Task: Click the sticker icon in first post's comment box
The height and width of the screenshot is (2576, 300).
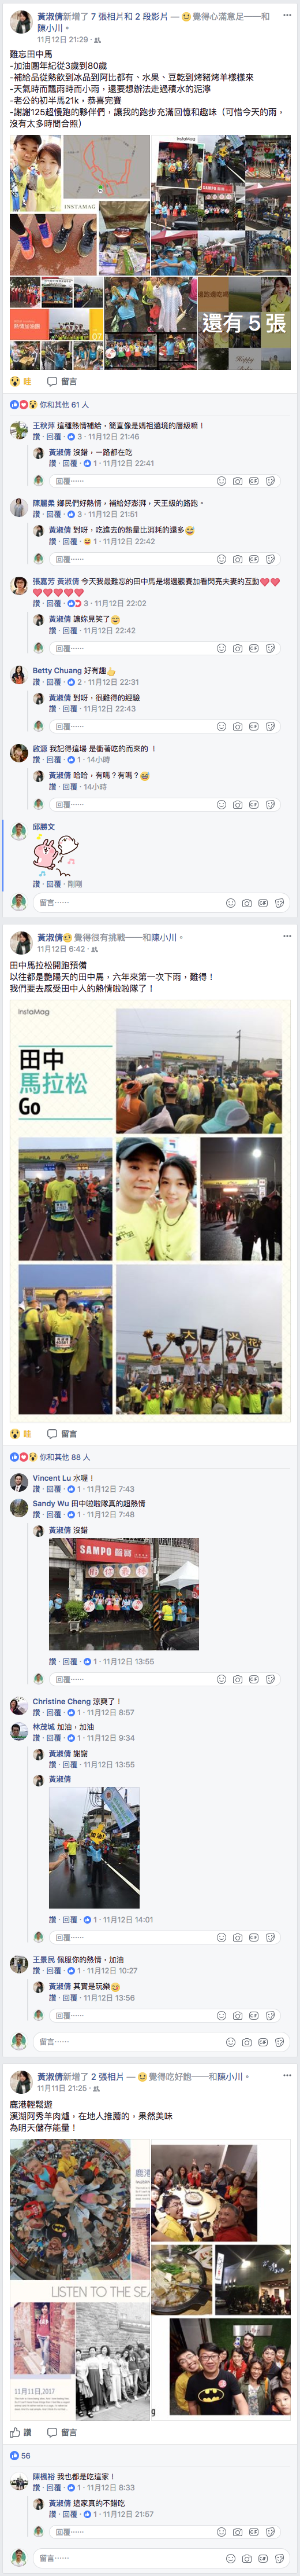Action: (x=279, y=903)
